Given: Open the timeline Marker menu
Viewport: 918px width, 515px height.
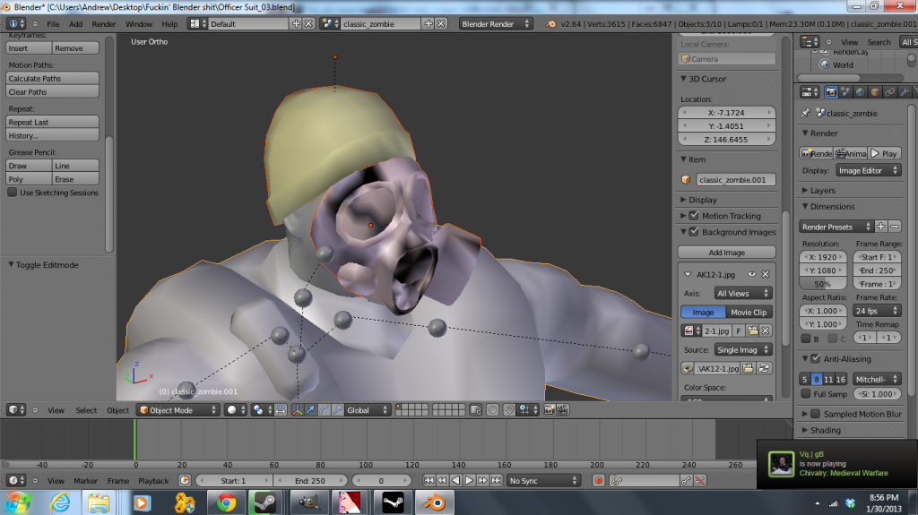Looking at the screenshot, I should 85,480.
